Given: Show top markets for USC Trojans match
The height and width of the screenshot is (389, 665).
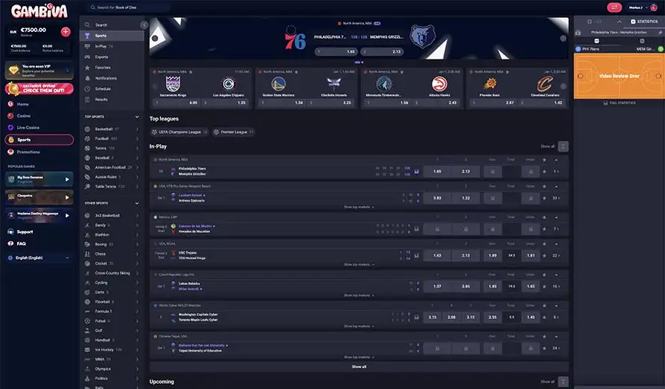Looking at the screenshot, I should click(x=359, y=265).
